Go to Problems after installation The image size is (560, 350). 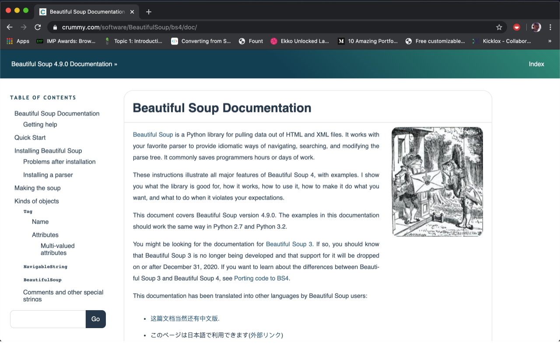tap(59, 161)
